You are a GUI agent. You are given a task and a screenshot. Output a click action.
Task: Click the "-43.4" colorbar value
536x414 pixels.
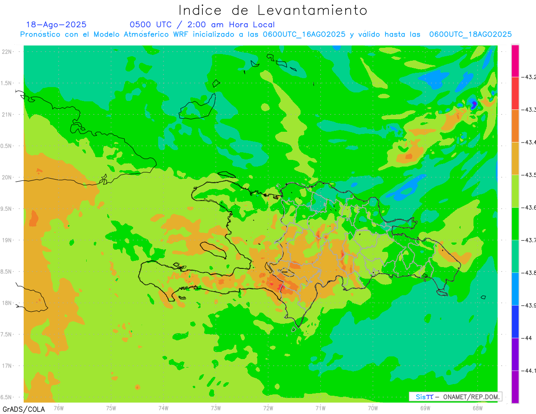[529, 142]
